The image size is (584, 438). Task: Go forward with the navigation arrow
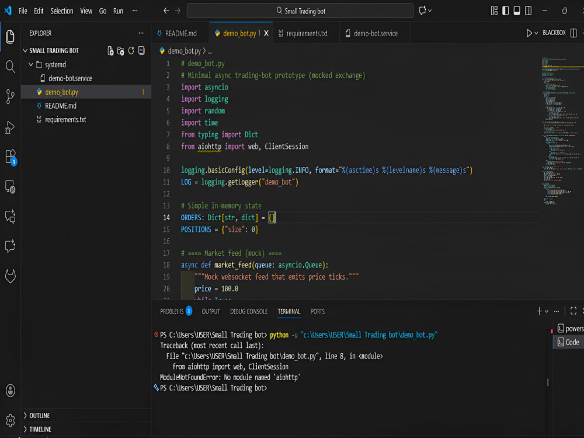[178, 11]
